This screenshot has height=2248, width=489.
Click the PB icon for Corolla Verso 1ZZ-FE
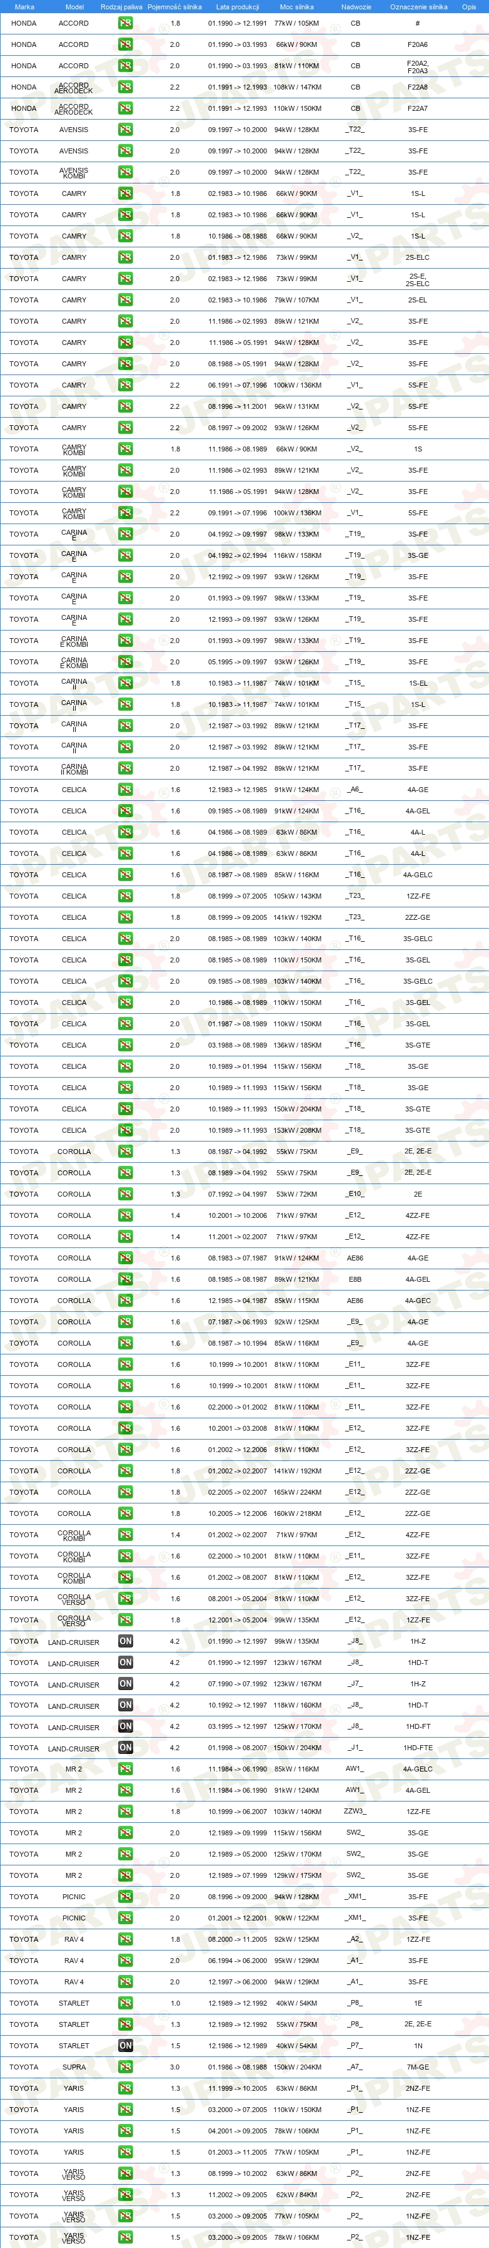pyautogui.click(x=126, y=1621)
